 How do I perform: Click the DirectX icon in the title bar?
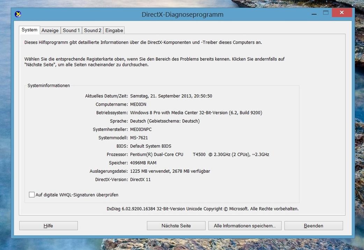(x=18, y=14)
